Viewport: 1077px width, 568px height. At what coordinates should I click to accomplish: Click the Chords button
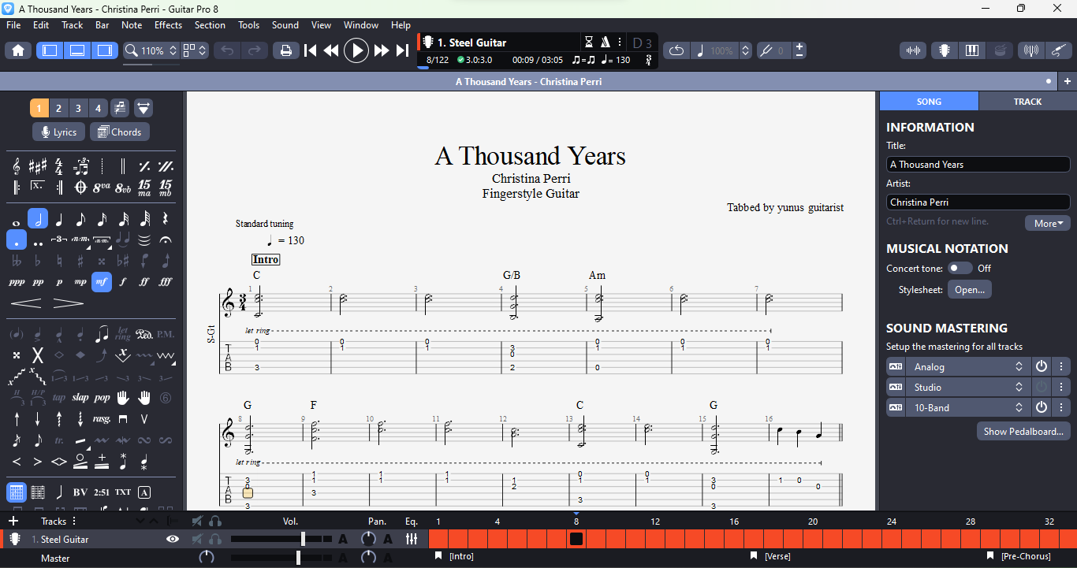coord(120,132)
